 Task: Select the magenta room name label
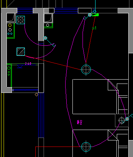pyautogui.click(x=80, y=122)
